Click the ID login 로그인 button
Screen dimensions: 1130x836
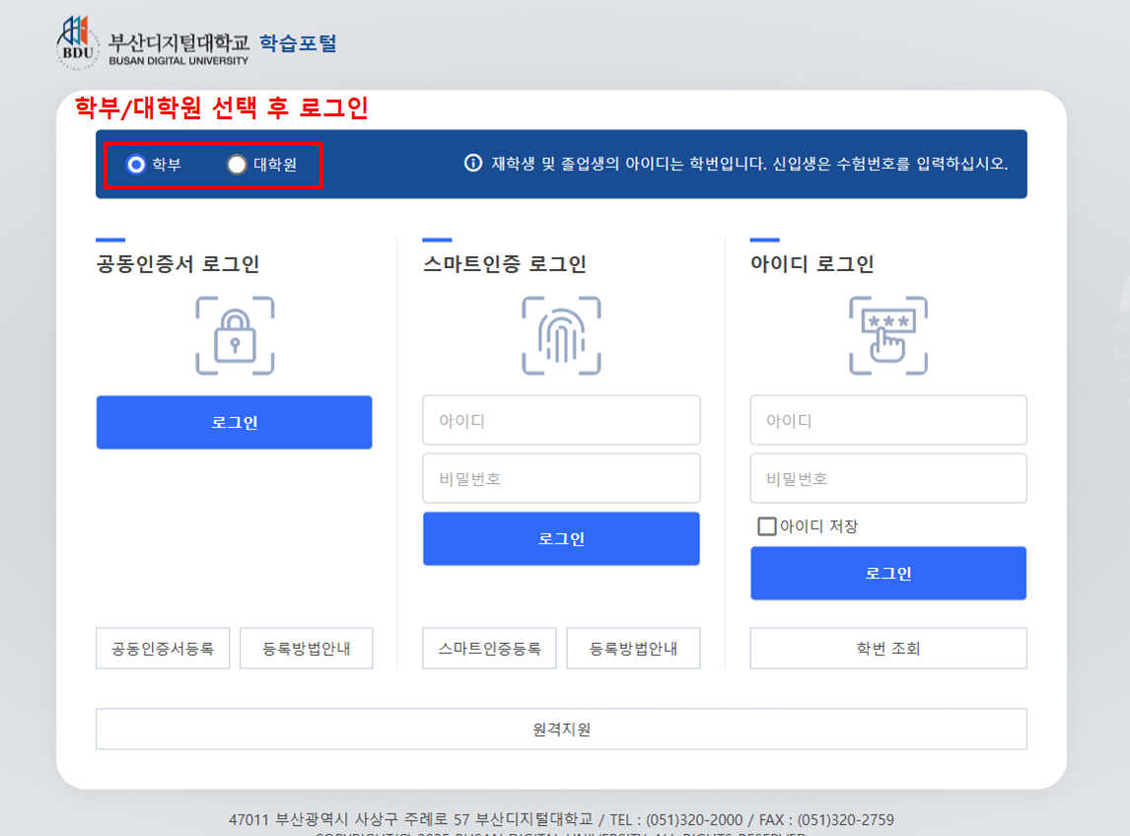pyautogui.click(x=887, y=573)
